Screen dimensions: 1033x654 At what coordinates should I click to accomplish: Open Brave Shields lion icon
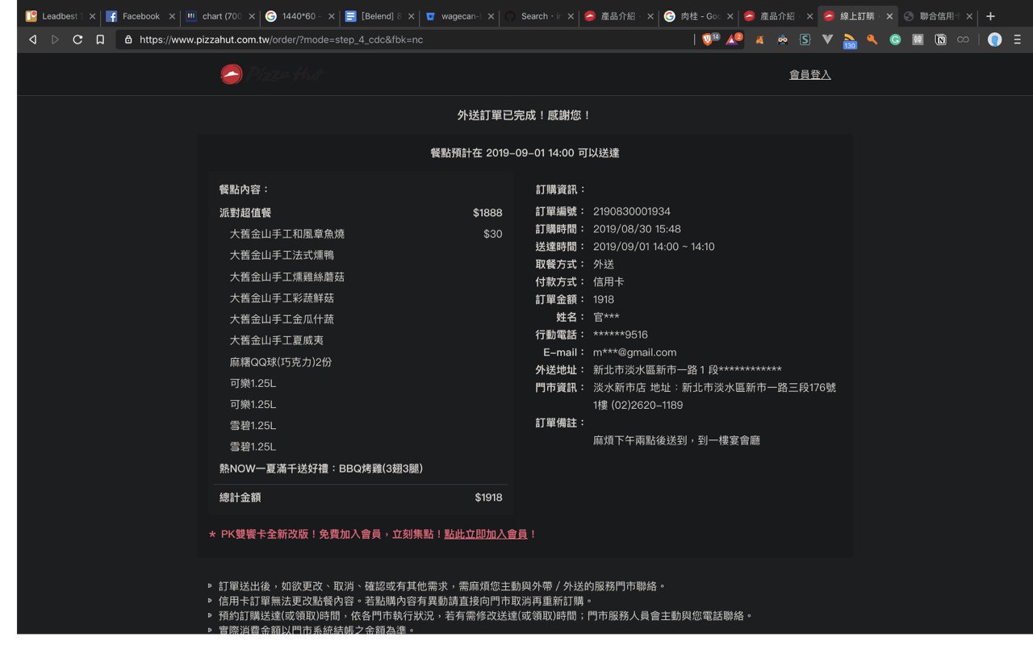pyautogui.click(x=708, y=40)
